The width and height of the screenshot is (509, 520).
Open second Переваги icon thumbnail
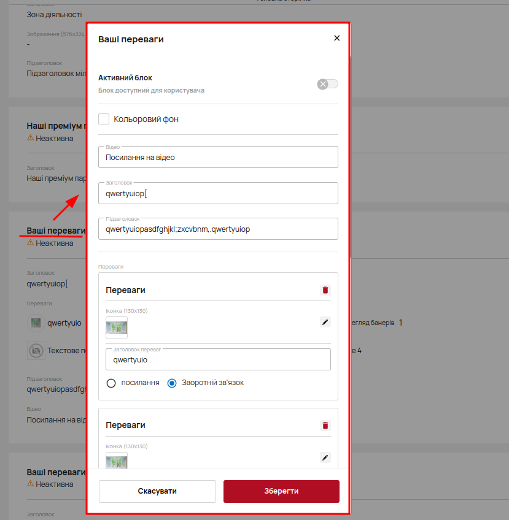click(117, 461)
